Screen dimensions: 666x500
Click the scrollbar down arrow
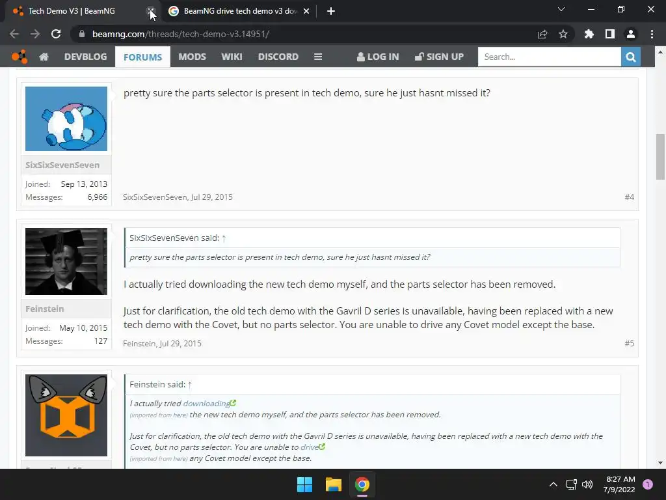tap(660, 463)
